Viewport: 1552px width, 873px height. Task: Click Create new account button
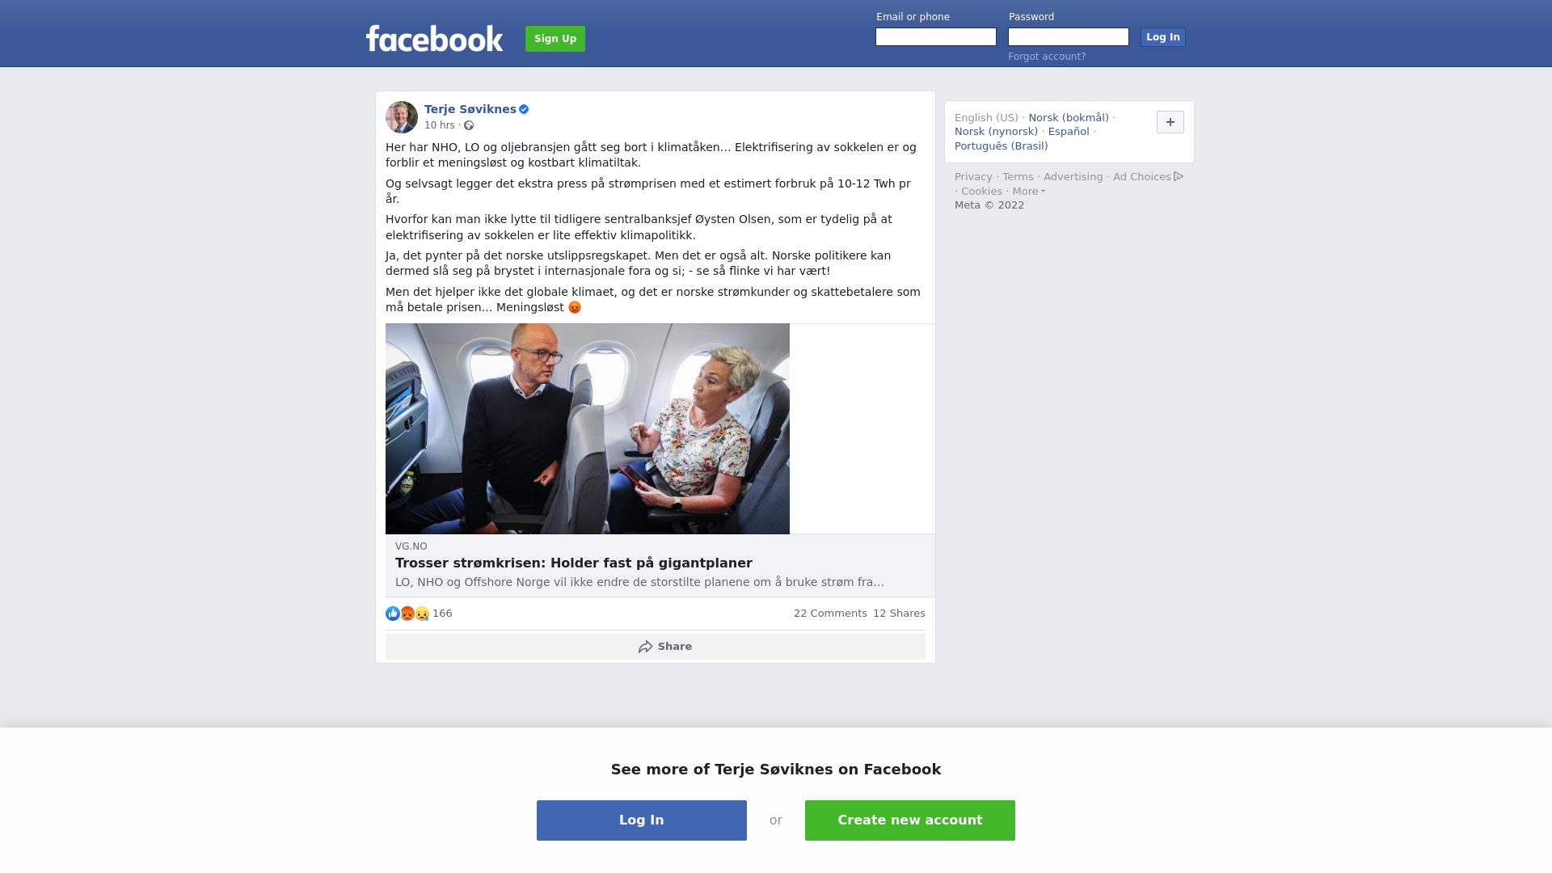coord(910,820)
